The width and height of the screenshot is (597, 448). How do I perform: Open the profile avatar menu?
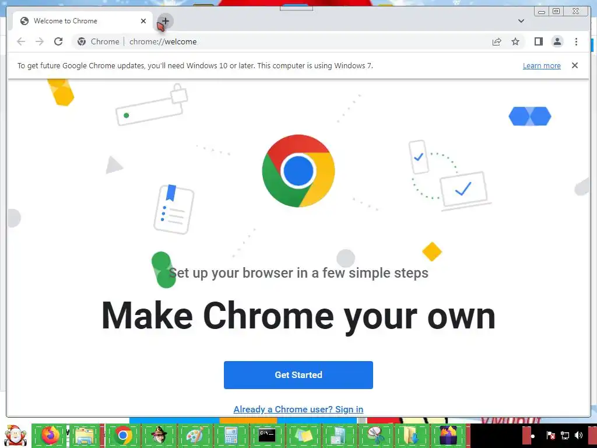tap(557, 41)
